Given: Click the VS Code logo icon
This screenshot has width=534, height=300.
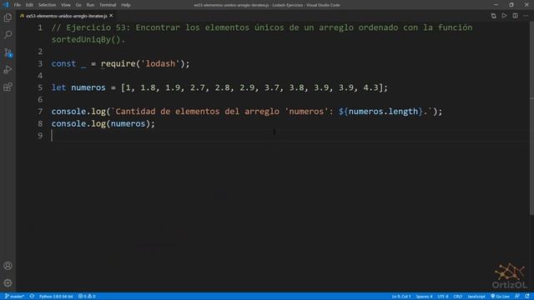Looking at the screenshot, I should [x=6, y=5].
